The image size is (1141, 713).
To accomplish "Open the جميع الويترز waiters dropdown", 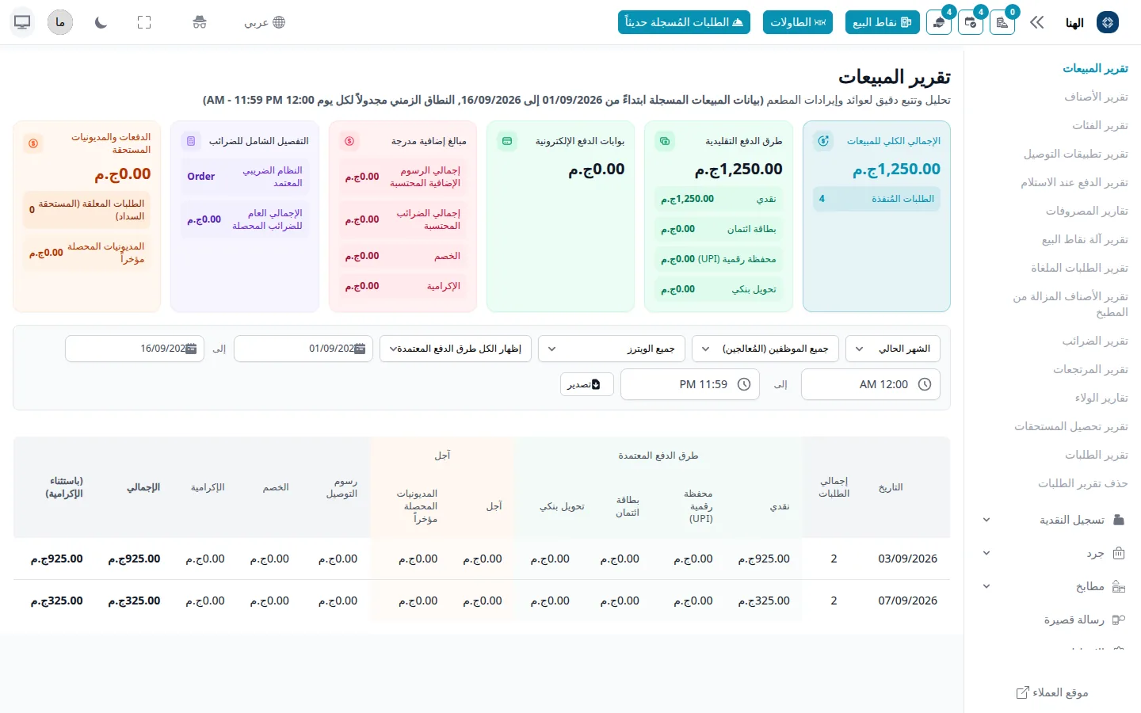I will tap(612, 349).
